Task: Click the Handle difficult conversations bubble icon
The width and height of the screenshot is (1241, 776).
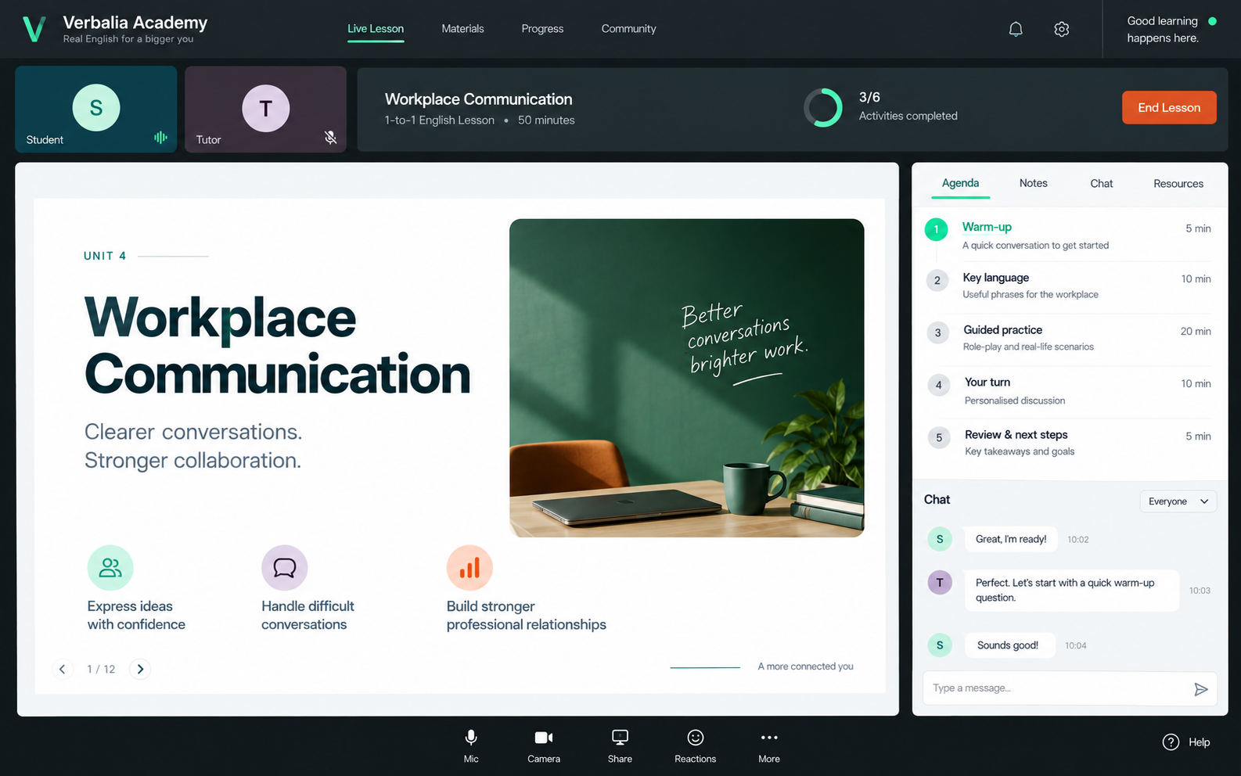Action: pyautogui.click(x=285, y=568)
